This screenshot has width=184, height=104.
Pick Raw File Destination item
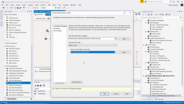(x=15, y=88)
